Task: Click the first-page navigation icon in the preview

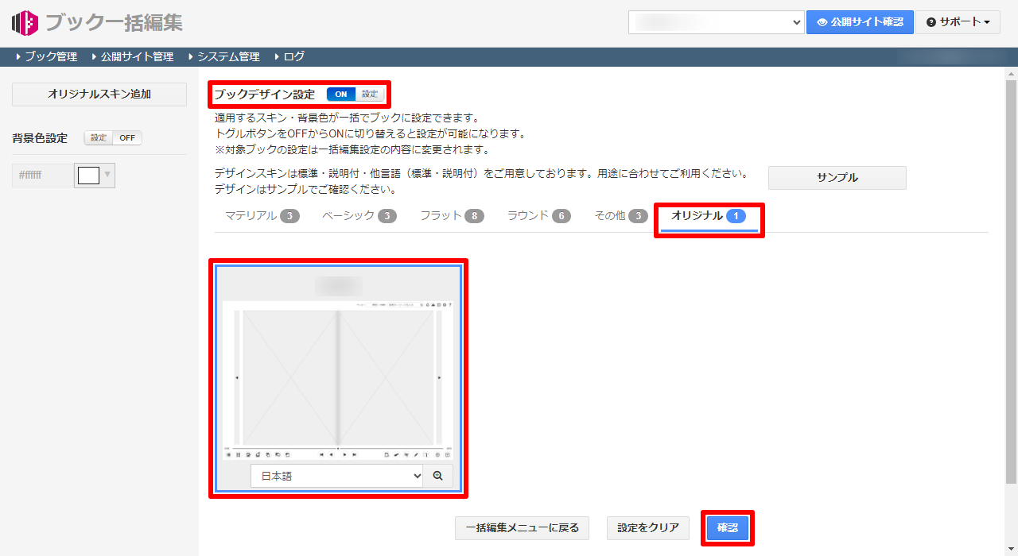Action: [x=321, y=454]
